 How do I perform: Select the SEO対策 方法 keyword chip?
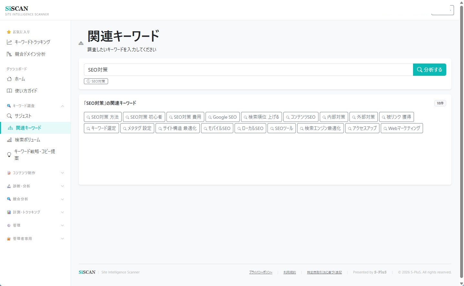point(103,117)
